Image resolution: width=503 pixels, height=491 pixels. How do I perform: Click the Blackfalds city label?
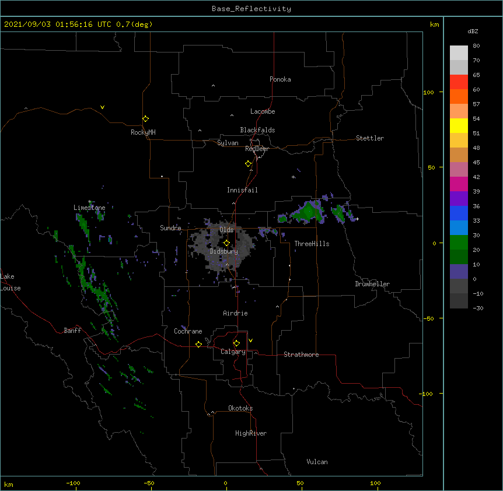pyautogui.click(x=257, y=130)
